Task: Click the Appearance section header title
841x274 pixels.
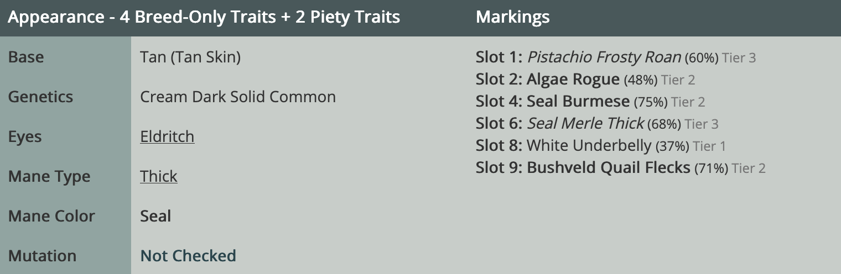Action: coord(204,17)
